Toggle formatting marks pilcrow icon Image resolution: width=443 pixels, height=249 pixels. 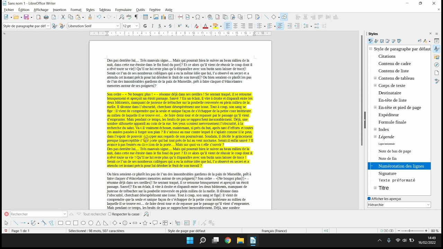(136, 17)
